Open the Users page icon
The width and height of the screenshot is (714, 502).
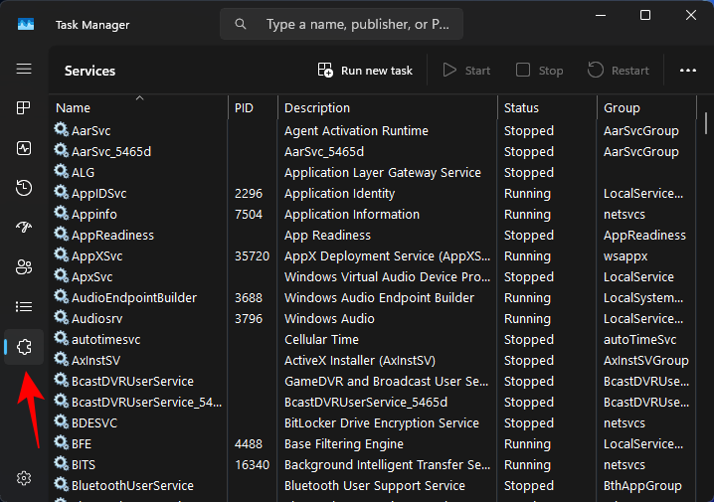24,266
